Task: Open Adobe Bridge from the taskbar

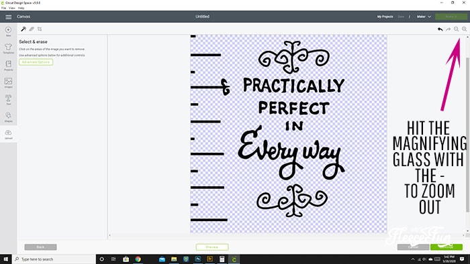Action: click(x=209, y=259)
